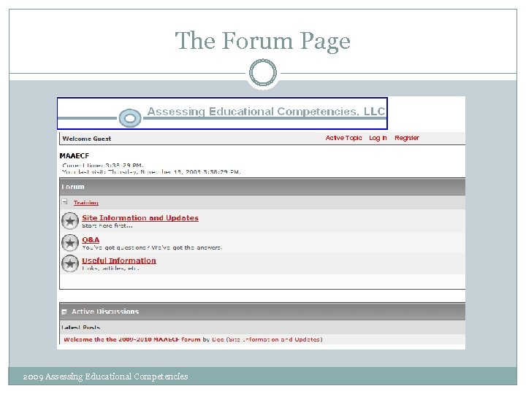Open Welcome to the 2009-2010 MAAECF forum post
This screenshot has height=394, width=526.
coord(131,339)
